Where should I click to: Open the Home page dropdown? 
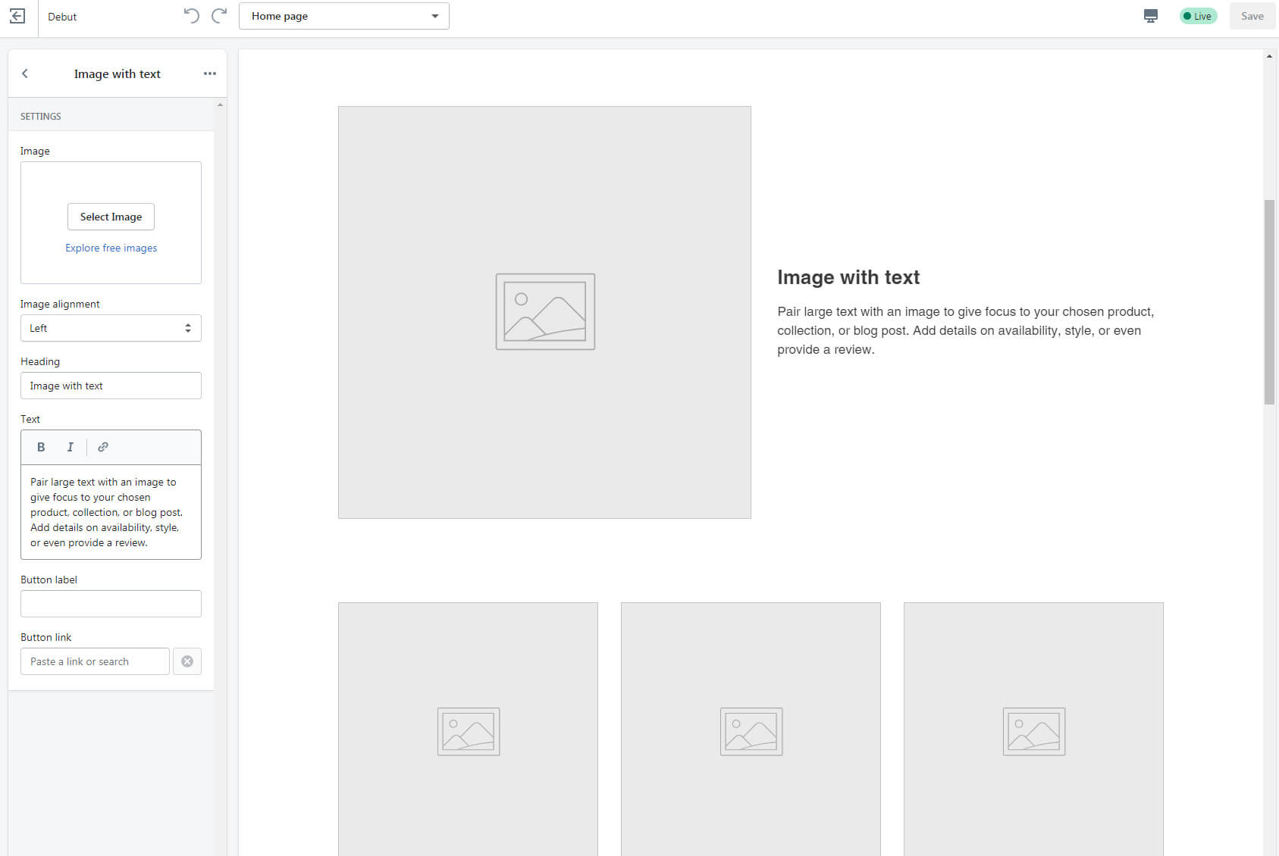(x=344, y=15)
